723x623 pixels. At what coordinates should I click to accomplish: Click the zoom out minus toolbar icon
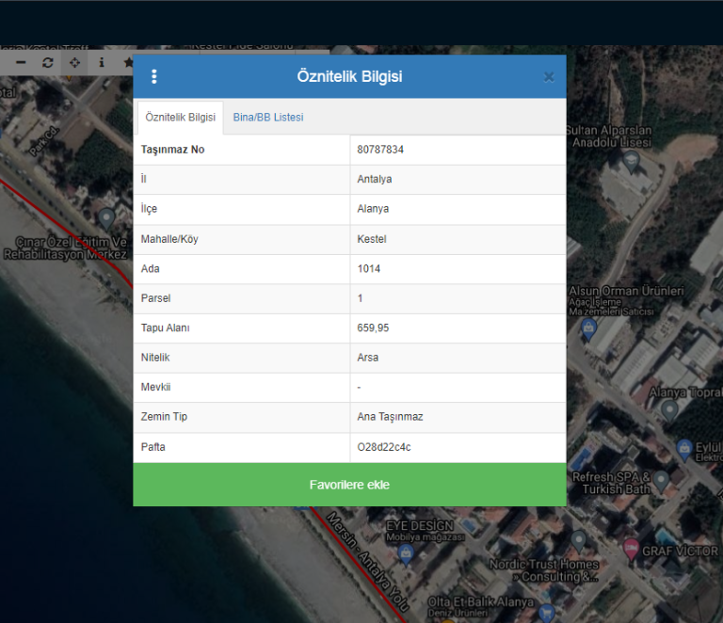(x=21, y=63)
